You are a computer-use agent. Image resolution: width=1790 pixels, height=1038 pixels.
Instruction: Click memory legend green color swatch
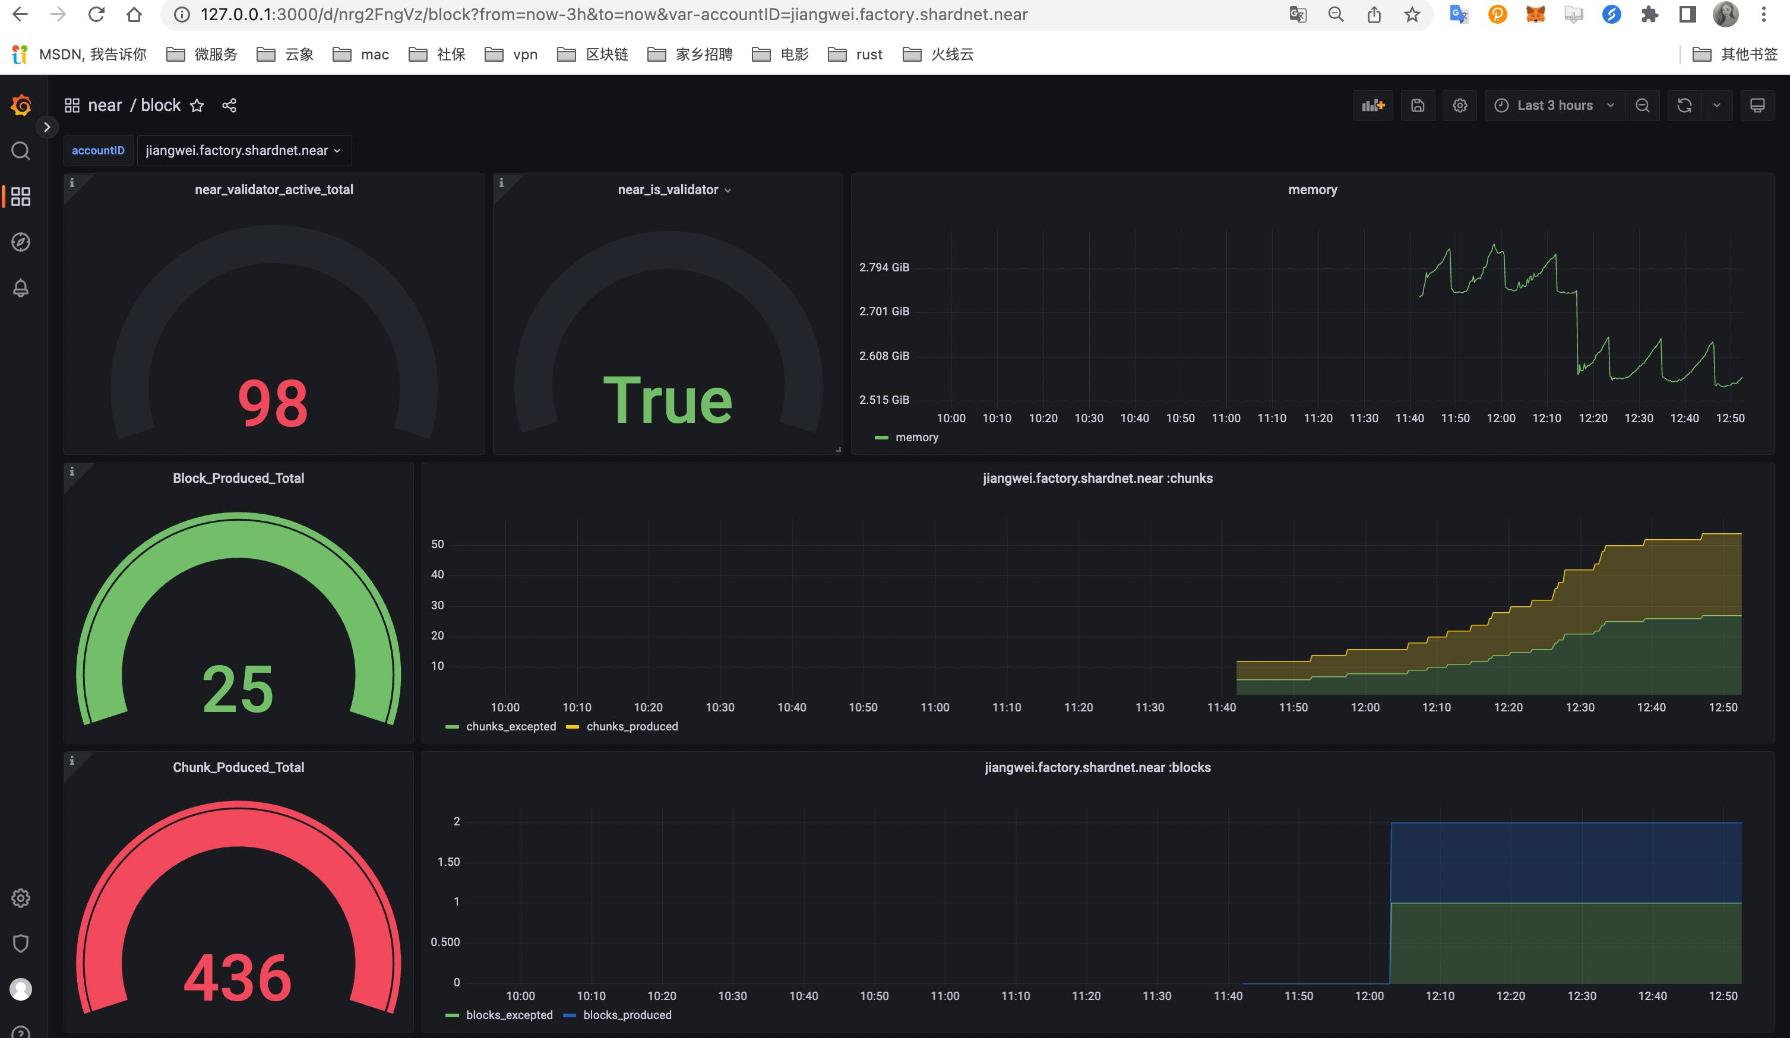click(881, 438)
